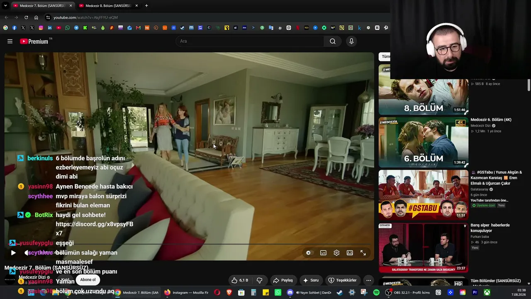Open the YouTube bookmark icon
The height and width of the screenshot is (299, 531).
point(58,28)
